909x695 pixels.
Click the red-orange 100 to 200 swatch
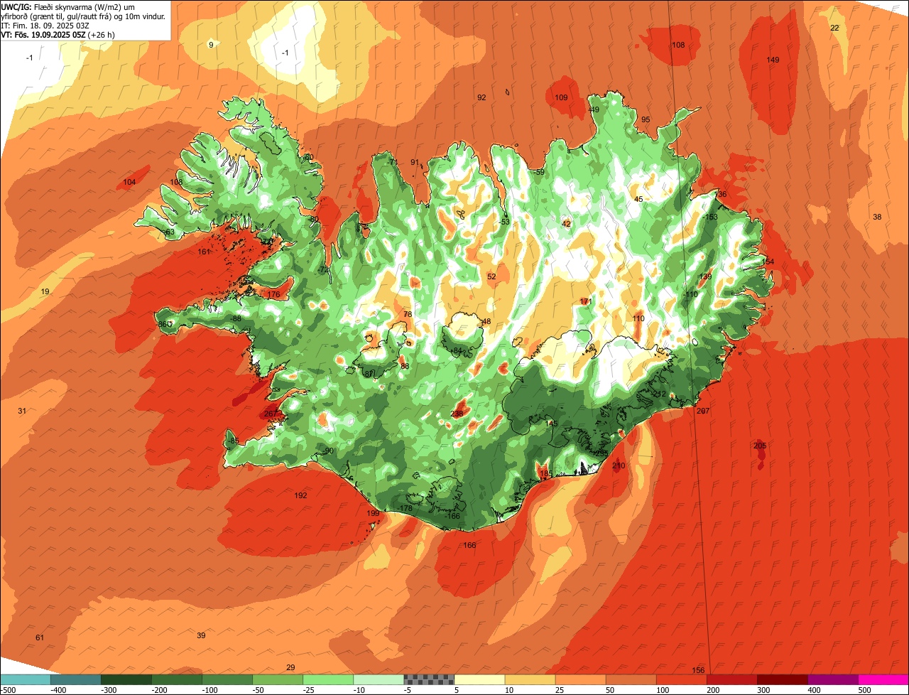pyautogui.click(x=681, y=679)
